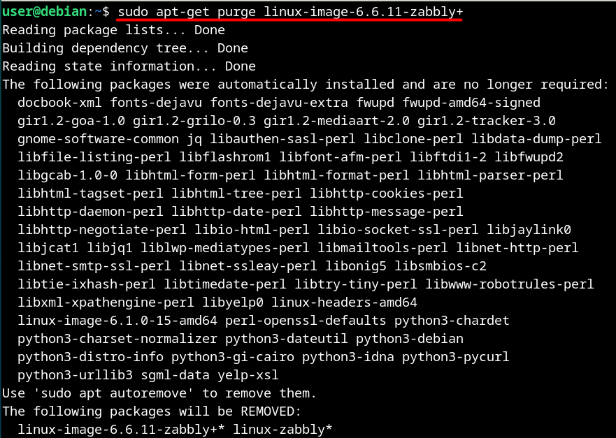Click the libjaylink0 package name
Viewport: 616px width, 438px height.
click(529, 230)
